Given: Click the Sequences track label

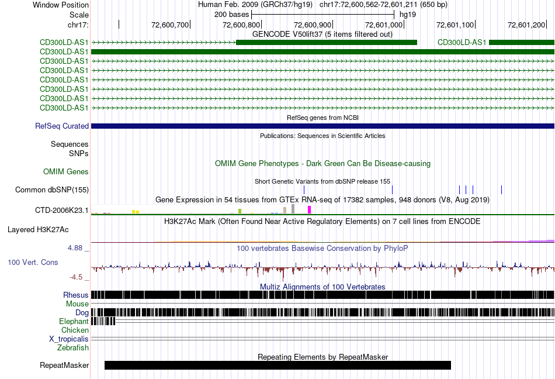Looking at the screenshot, I should coord(70,144).
